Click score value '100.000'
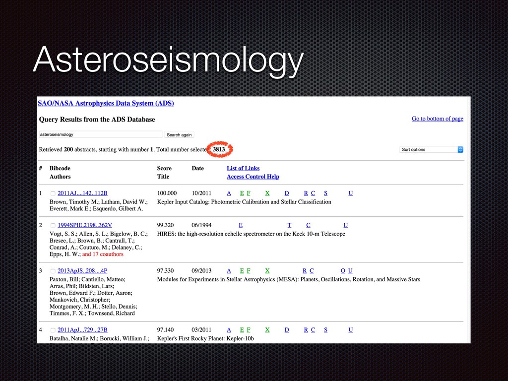Screen dimensions: 508x381 pos(167,193)
